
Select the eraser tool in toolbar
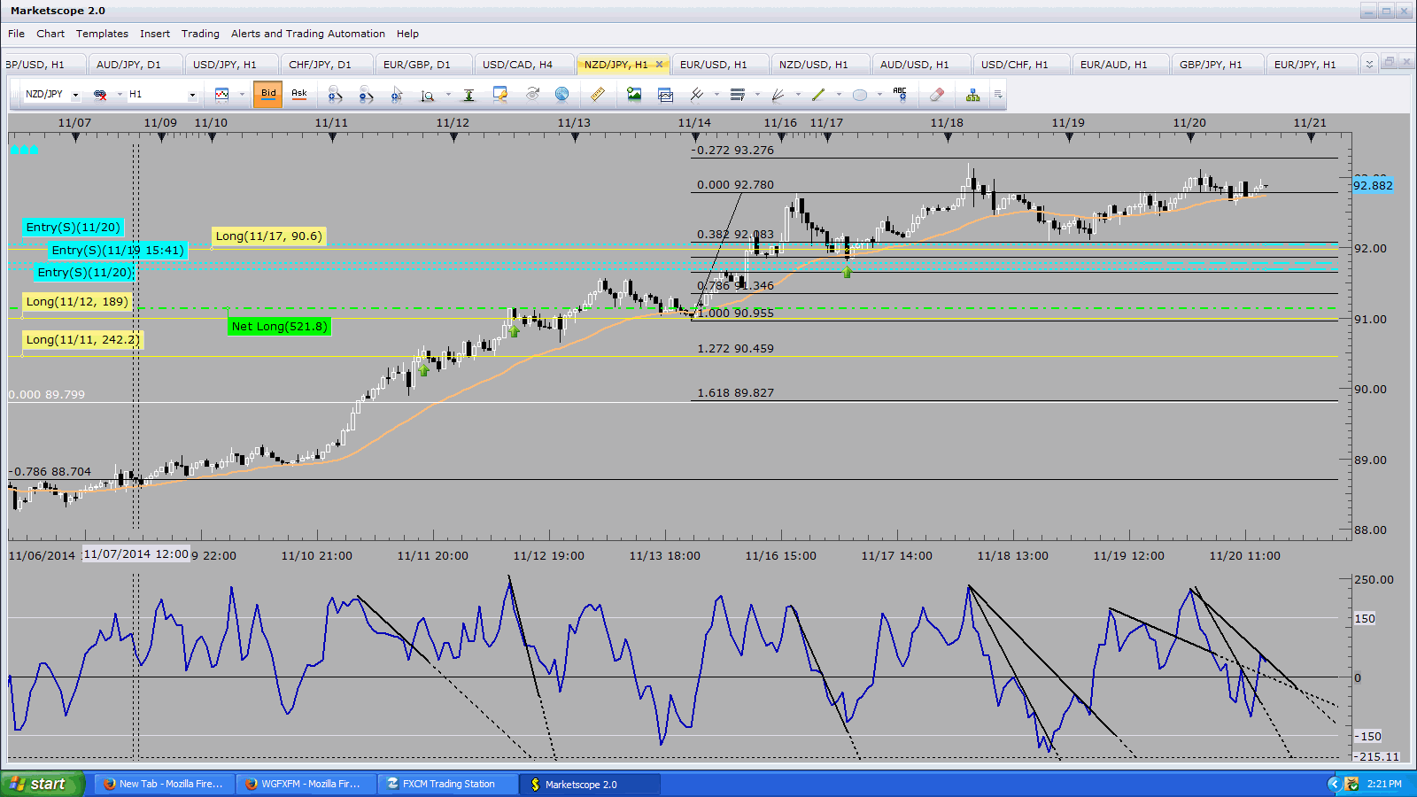point(936,94)
